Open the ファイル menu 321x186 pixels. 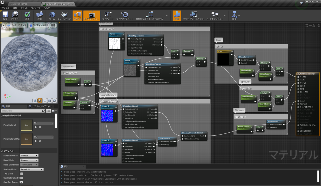(6, 8)
